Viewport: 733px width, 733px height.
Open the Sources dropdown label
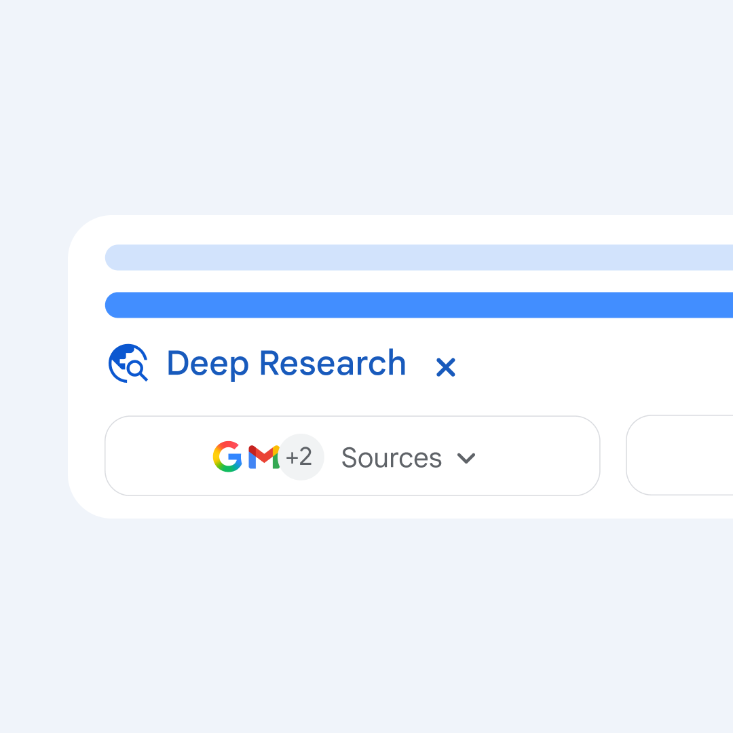point(392,457)
